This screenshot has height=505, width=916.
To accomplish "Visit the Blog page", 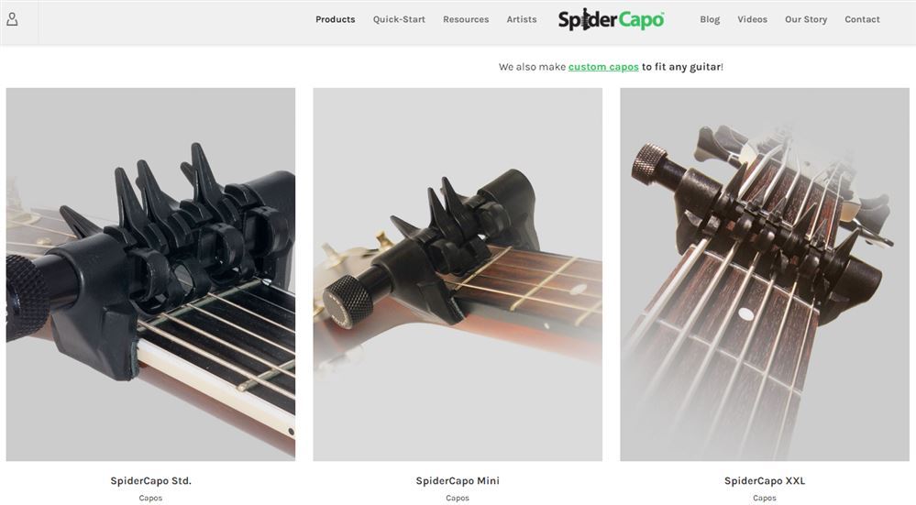I will tap(710, 19).
